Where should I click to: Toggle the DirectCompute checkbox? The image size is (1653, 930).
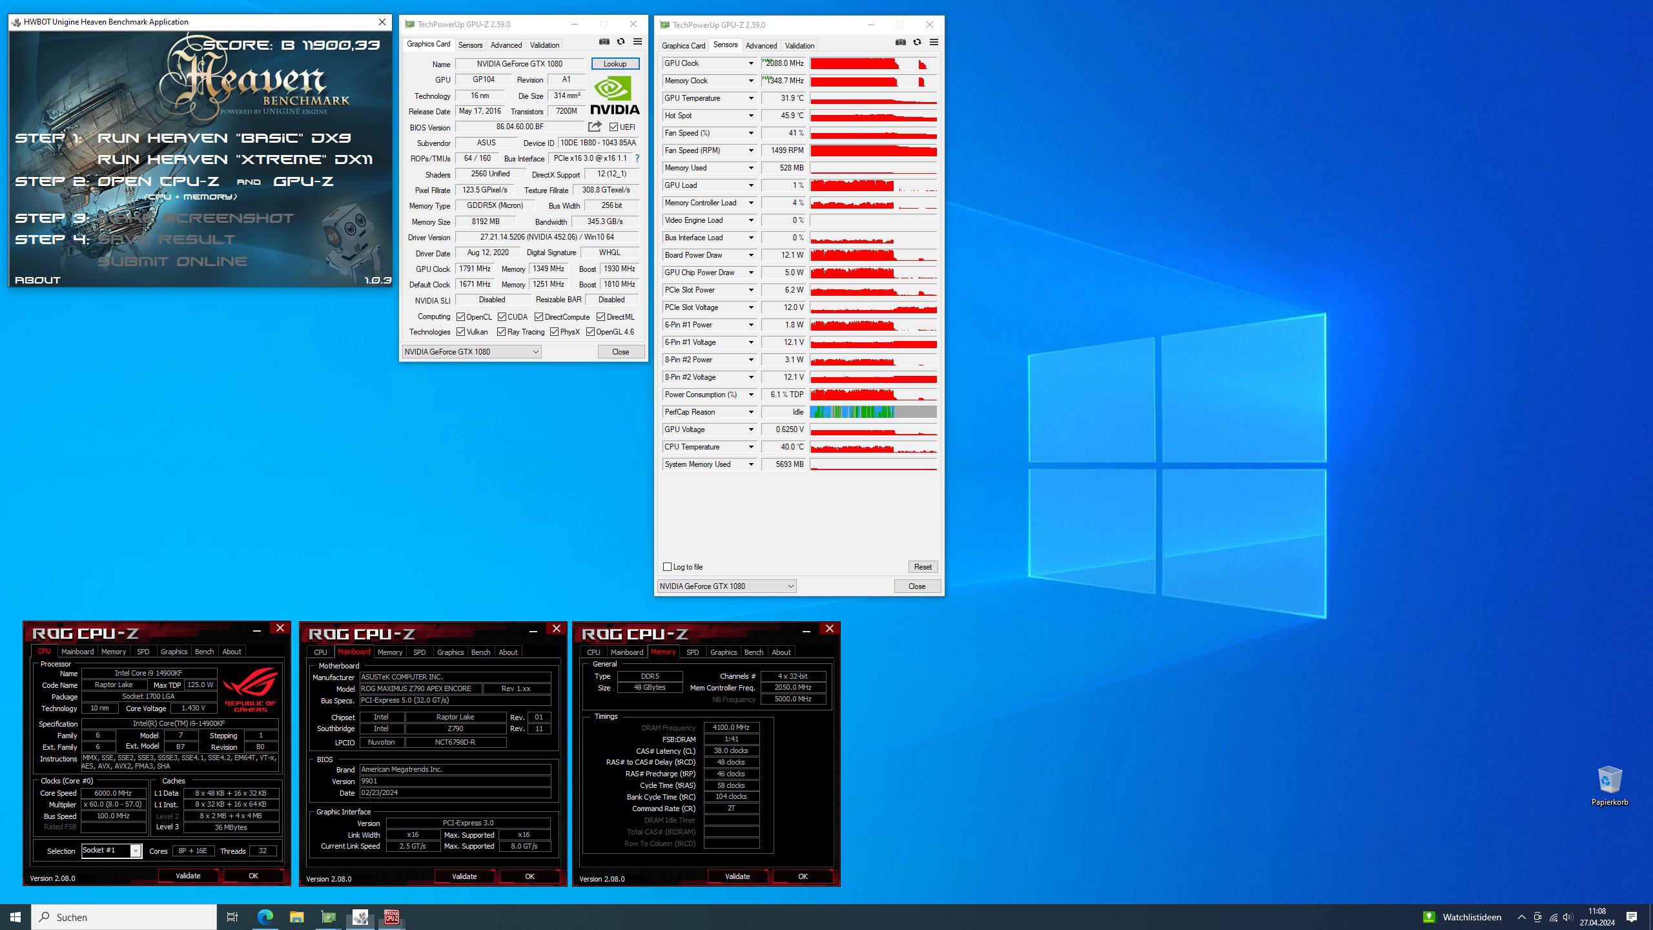tap(539, 317)
